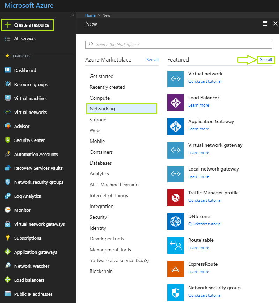Click the Resource groups cube icon
279x303 pixels.
[8, 84]
